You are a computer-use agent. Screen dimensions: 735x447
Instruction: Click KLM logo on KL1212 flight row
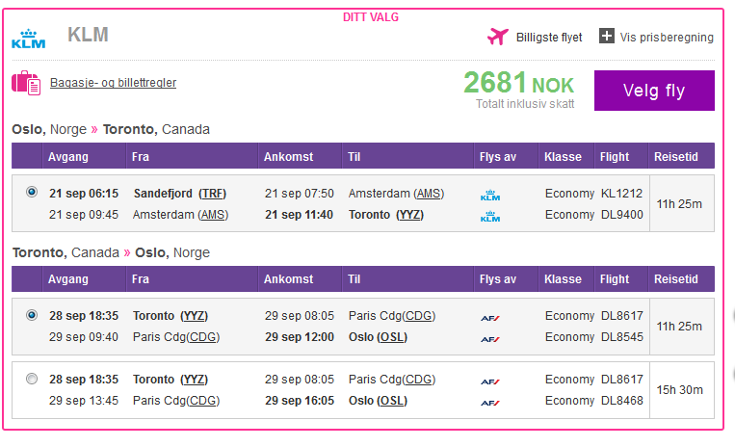pos(490,195)
